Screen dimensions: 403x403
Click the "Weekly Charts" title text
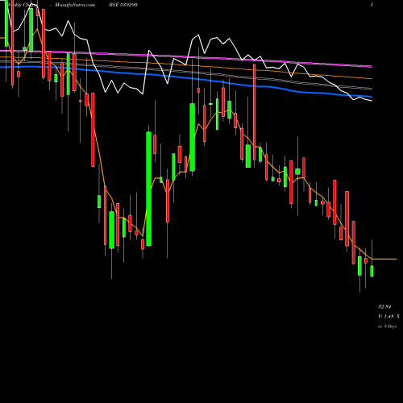(x=23, y=5)
